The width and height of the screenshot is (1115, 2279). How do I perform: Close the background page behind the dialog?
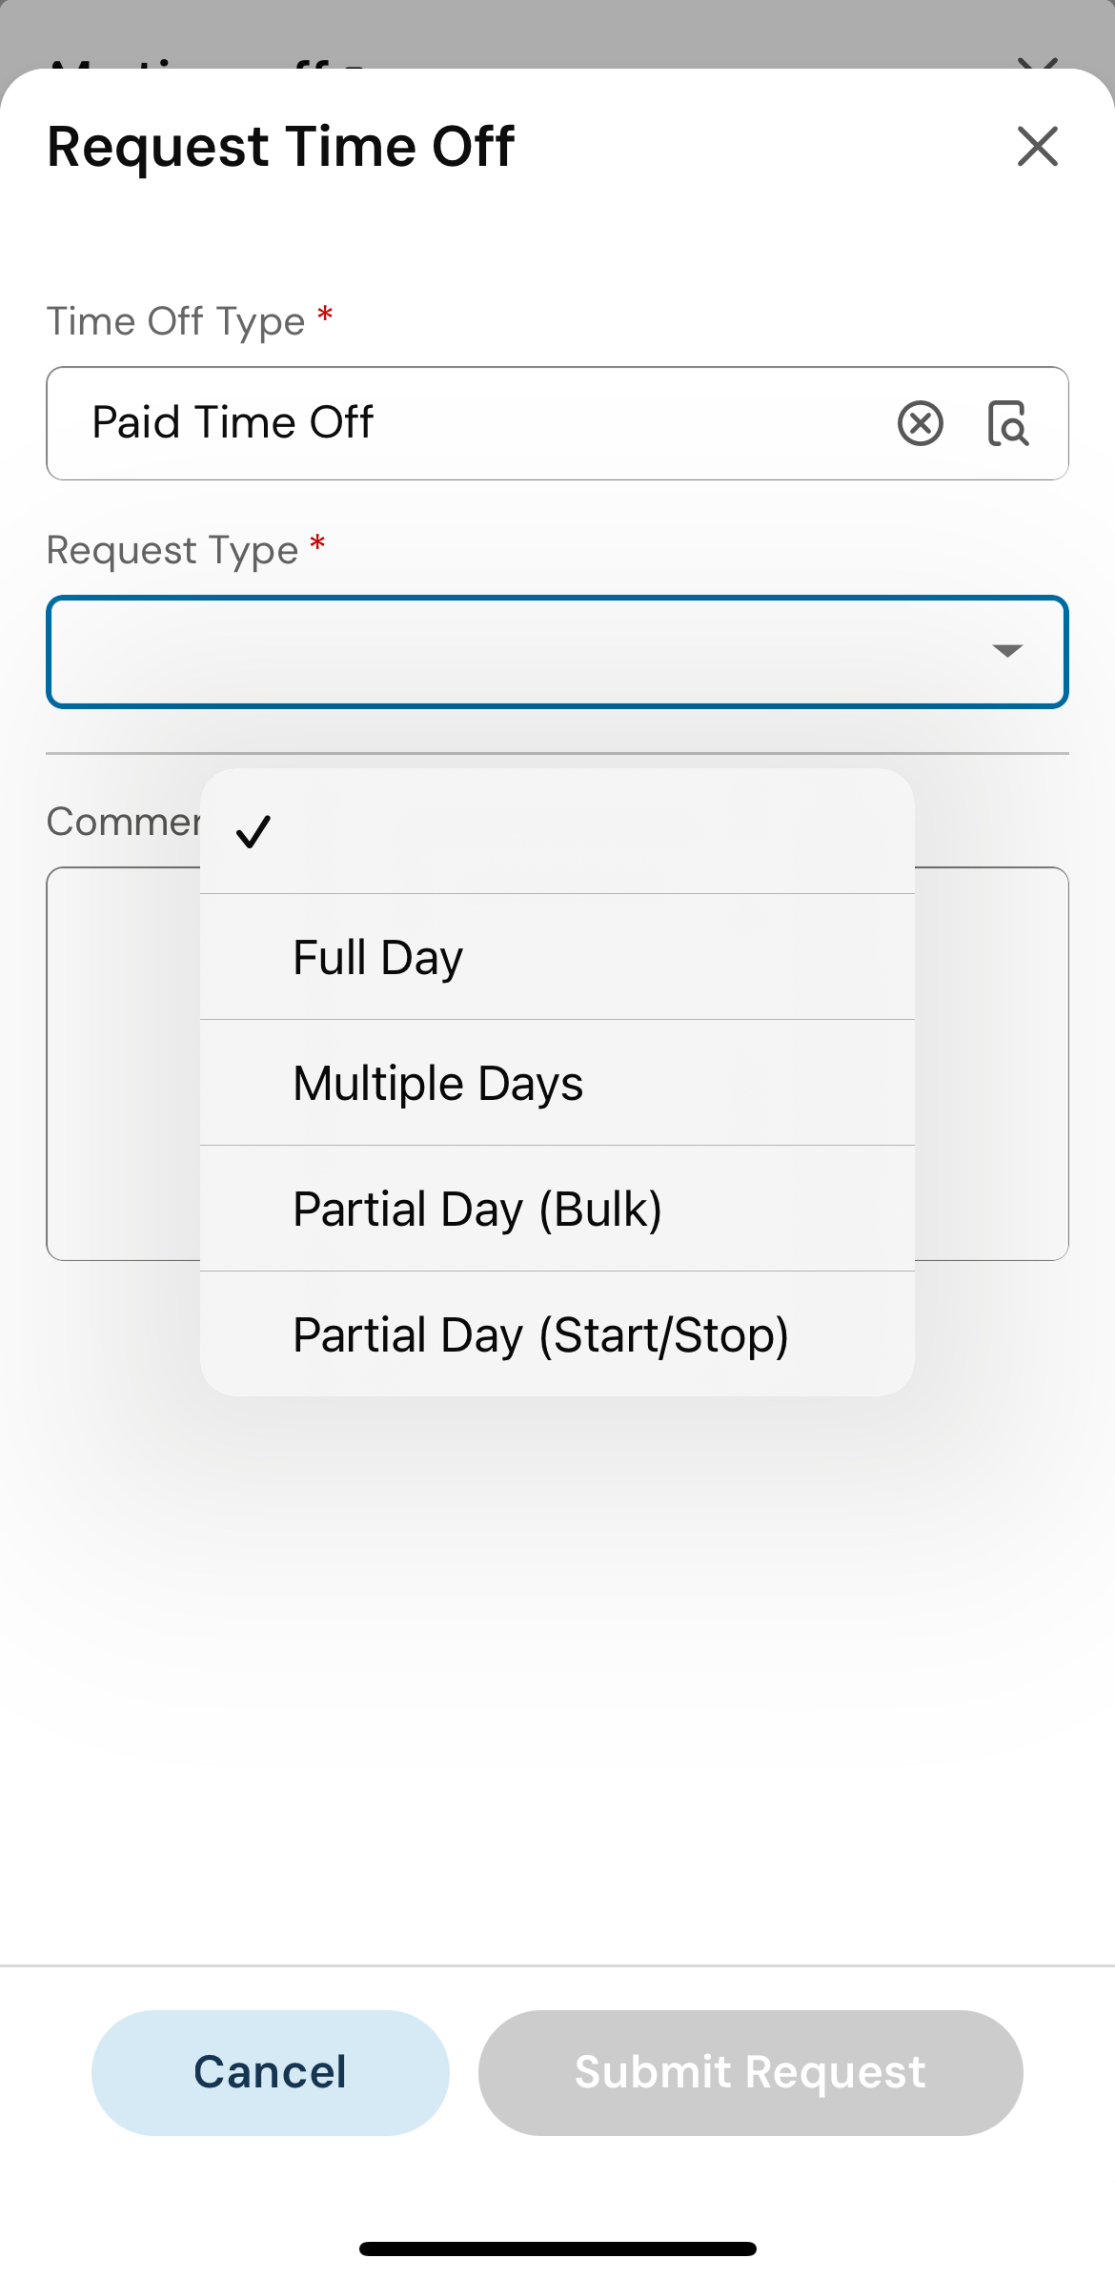tap(1037, 63)
